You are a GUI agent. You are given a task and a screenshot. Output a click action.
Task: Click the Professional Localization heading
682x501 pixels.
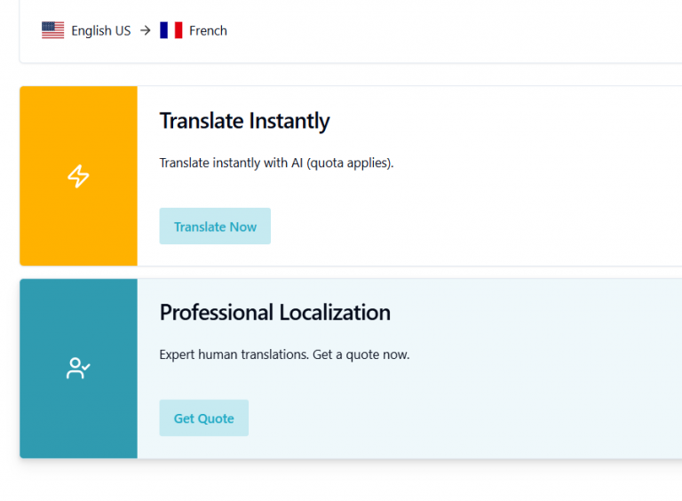275,313
